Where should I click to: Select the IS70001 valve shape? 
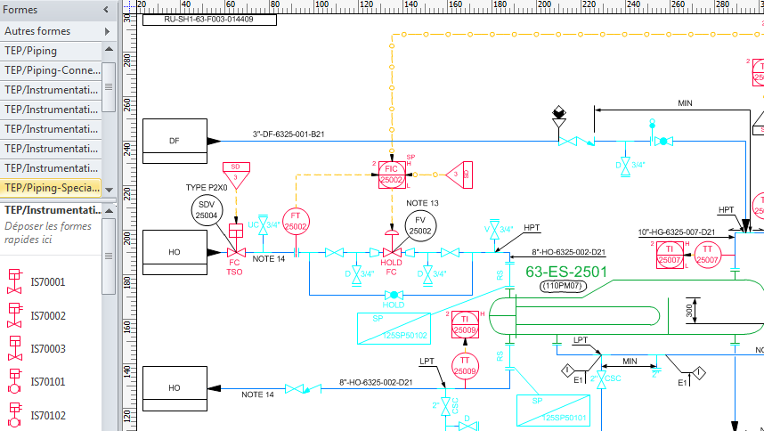click(x=14, y=281)
